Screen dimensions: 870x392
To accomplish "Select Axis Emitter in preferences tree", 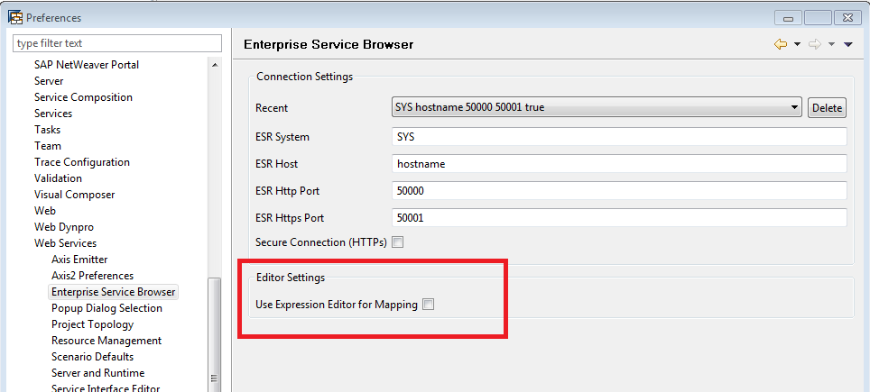I will click(79, 260).
